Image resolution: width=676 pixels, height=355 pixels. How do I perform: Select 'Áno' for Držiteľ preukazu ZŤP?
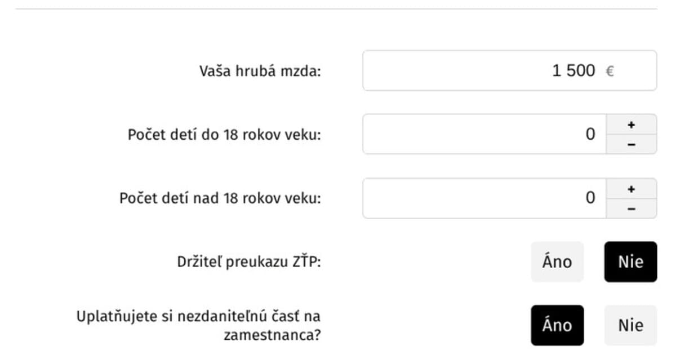[x=557, y=261]
